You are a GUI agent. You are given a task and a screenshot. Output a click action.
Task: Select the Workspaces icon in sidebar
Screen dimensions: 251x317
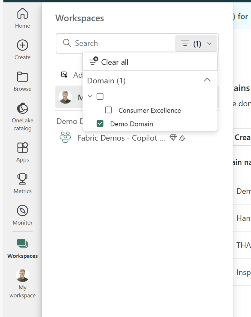tap(22, 244)
